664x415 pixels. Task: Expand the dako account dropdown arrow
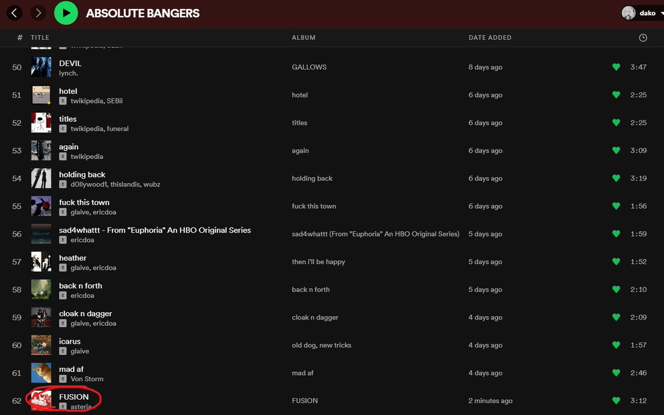(x=660, y=13)
